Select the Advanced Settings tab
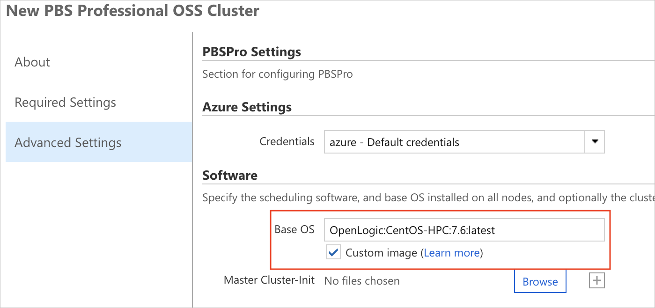The width and height of the screenshot is (655, 308). click(68, 143)
